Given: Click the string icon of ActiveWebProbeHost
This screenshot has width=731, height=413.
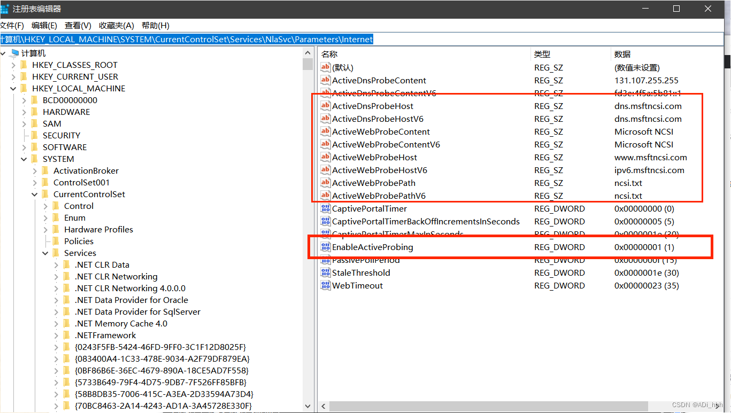Looking at the screenshot, I should click(326, 157).
